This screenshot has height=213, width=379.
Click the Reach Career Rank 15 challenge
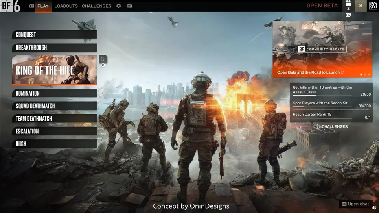pyautogui.click(x=331, y=116)
